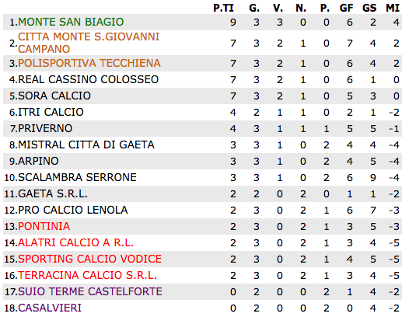Select the purple CASALVIERI team name
Screen dimensions: 402x317
point(50,308)
